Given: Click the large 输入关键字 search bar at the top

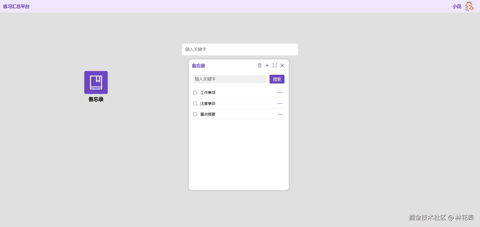Looking at the screenshot, I should click(x=240, y=49).
